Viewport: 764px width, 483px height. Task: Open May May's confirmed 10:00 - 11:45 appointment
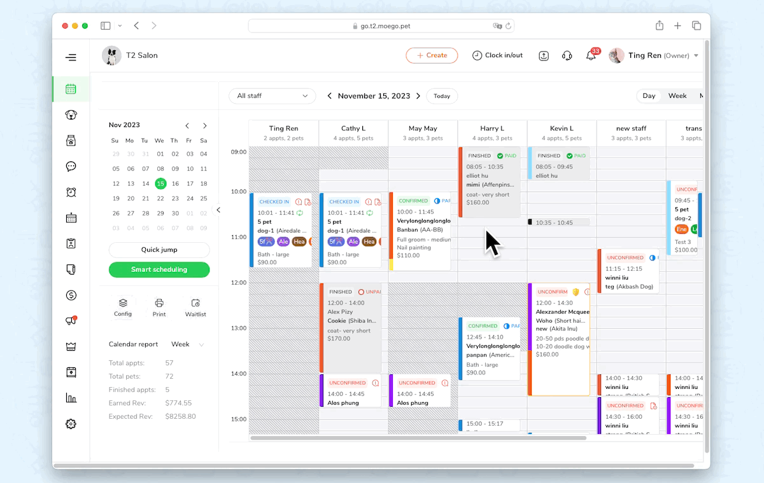click(420, 231)
